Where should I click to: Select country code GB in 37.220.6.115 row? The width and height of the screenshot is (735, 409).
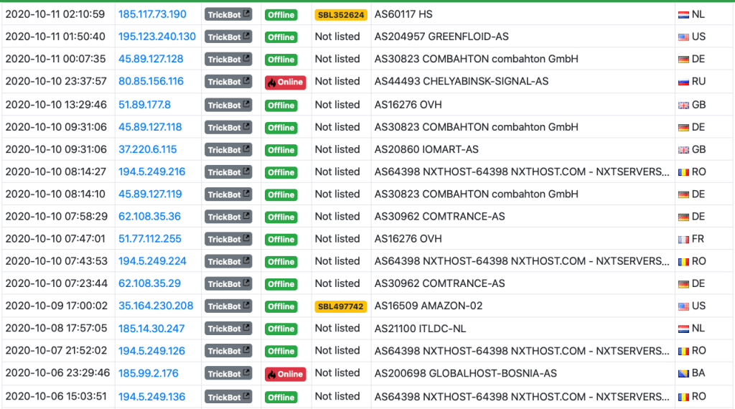pyautogui.click(x=699, y=149)
